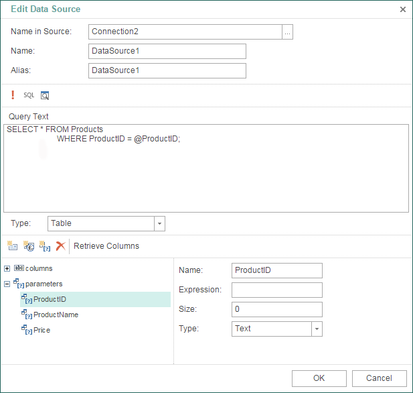Add a new column icon
Viewport: 413px width, 393px height.
click(12, 245)
